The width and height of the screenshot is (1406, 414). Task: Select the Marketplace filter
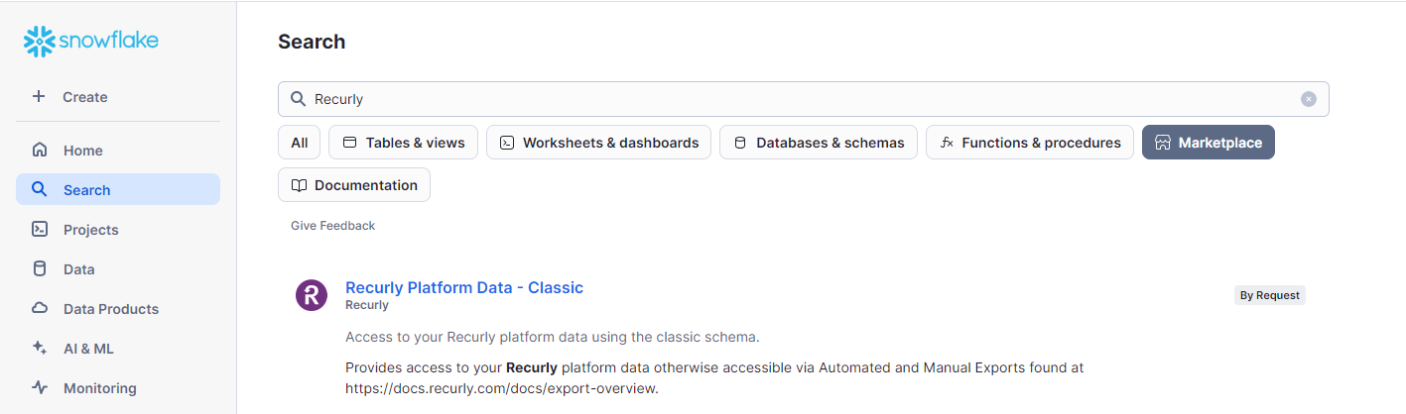1209,143
